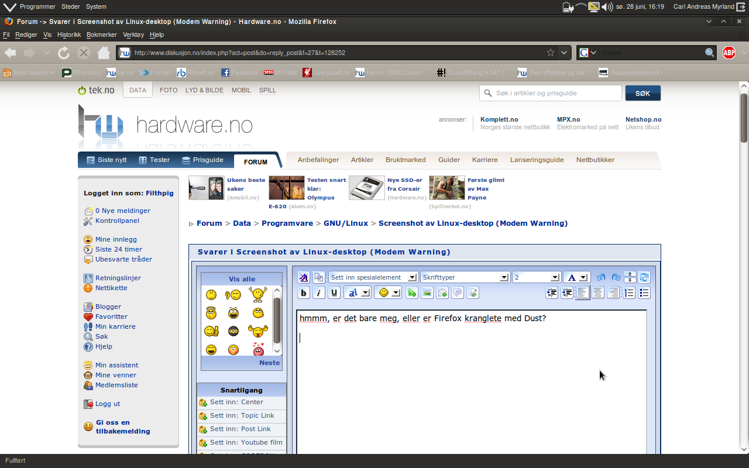This screenshot has height=468, width=749.
Task: Click the editor size adjust icon
Action: [630, 277]
